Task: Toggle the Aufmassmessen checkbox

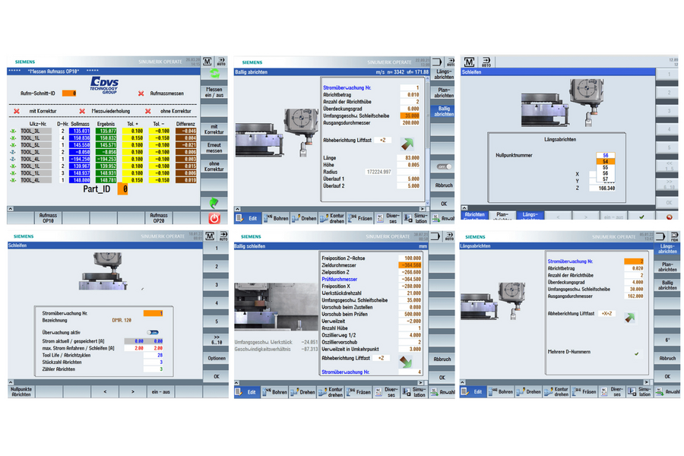Action: (x=141, y=93)
